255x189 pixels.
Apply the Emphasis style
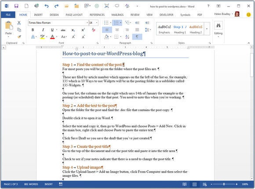click(x=164, y=30)
